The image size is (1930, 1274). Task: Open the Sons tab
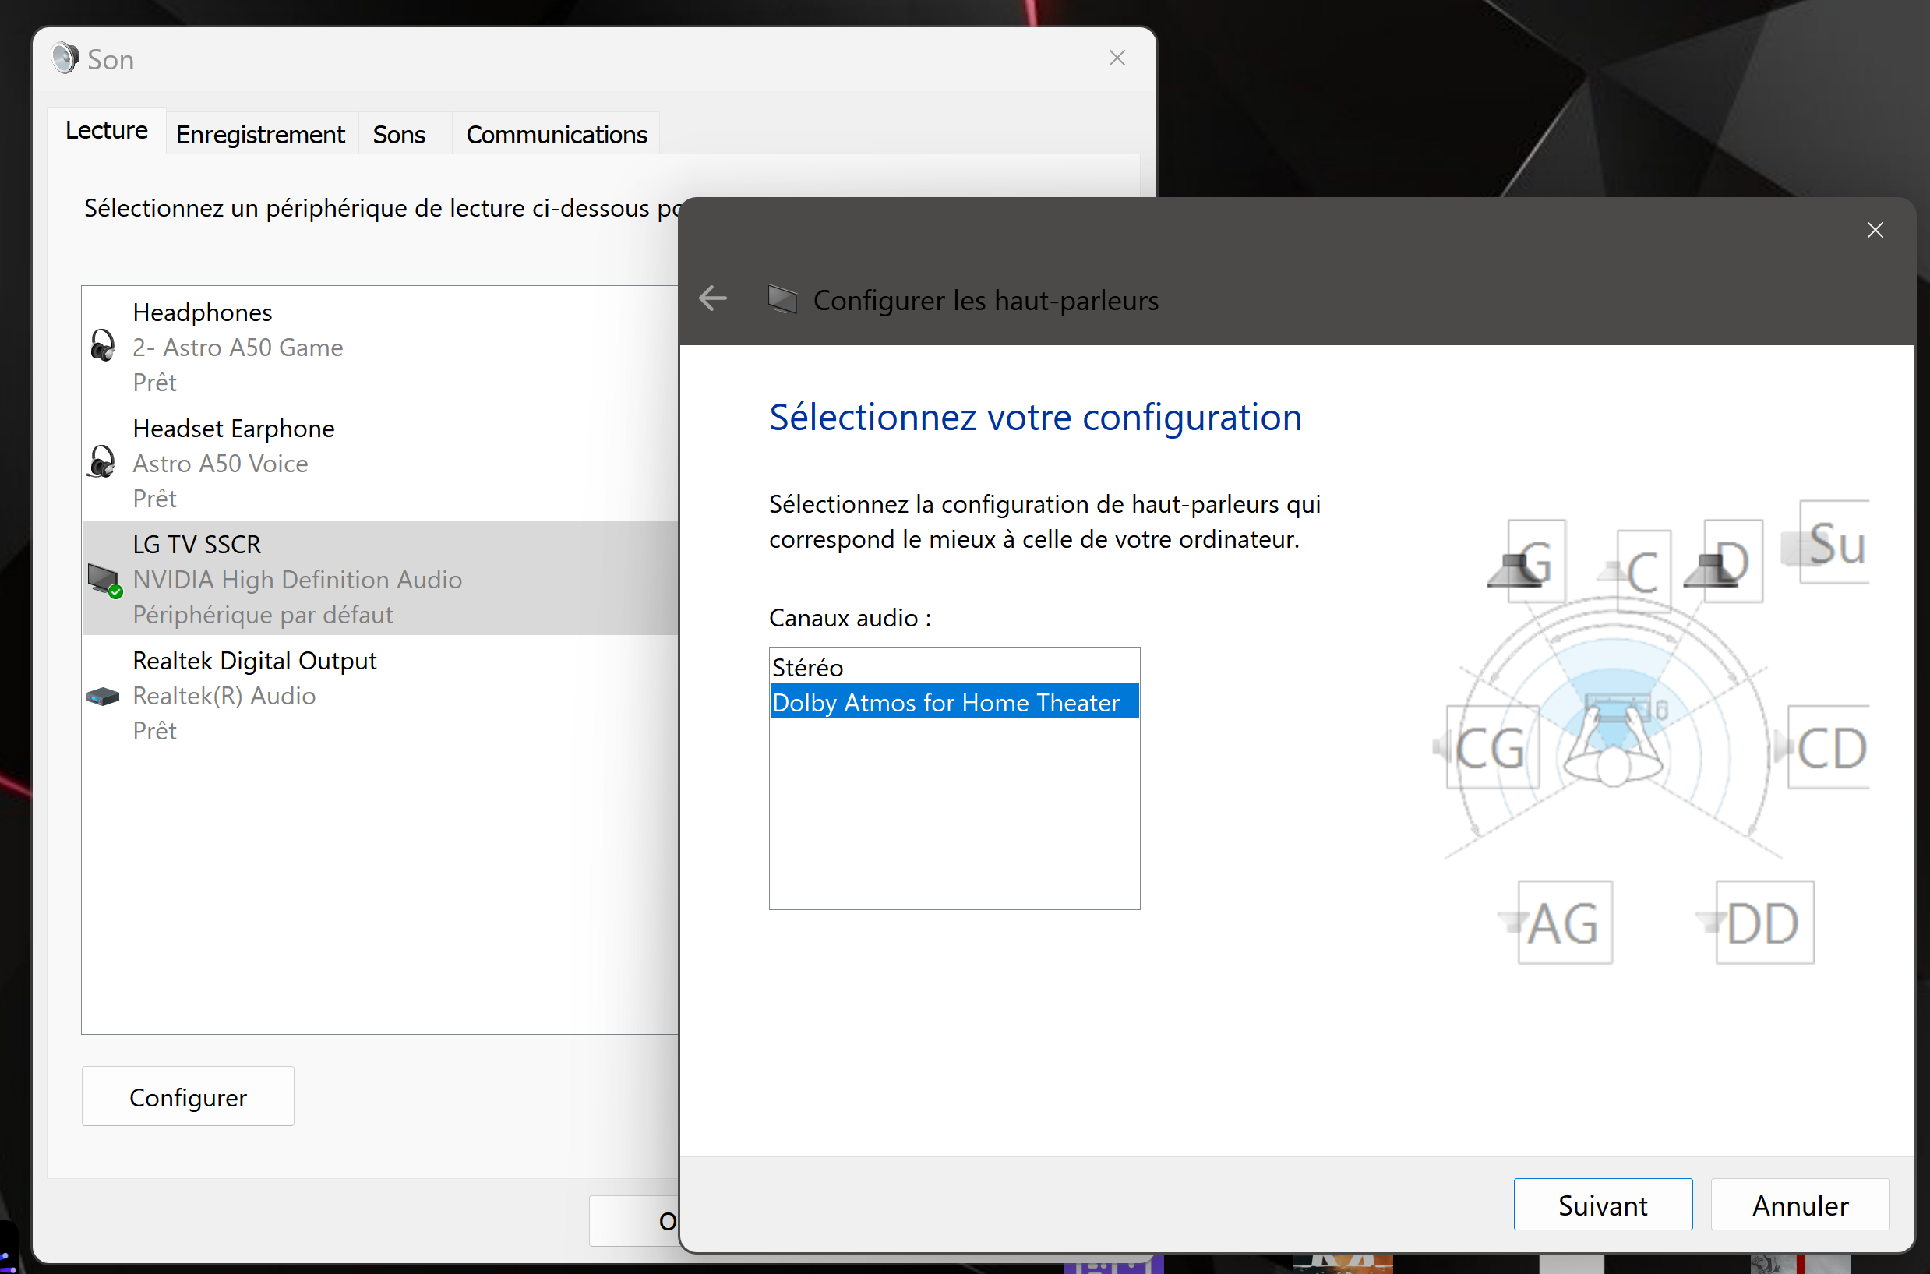pos(399,134)
